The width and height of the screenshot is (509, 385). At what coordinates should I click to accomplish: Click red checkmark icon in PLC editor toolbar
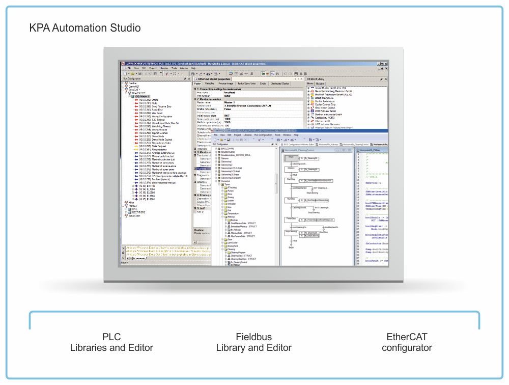click(x=260, y=140)
